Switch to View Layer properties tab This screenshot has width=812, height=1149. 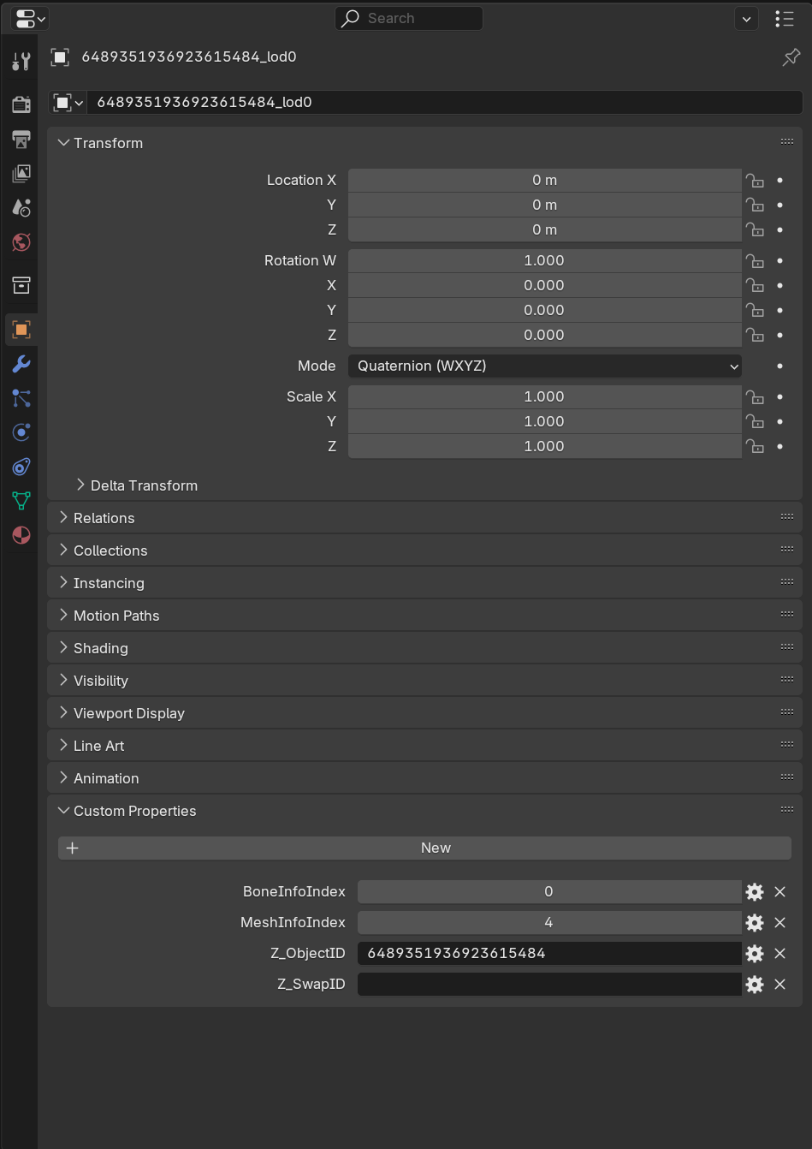tap(21, 173)
